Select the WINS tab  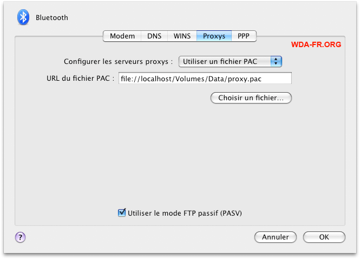click(x=182, y=36)
